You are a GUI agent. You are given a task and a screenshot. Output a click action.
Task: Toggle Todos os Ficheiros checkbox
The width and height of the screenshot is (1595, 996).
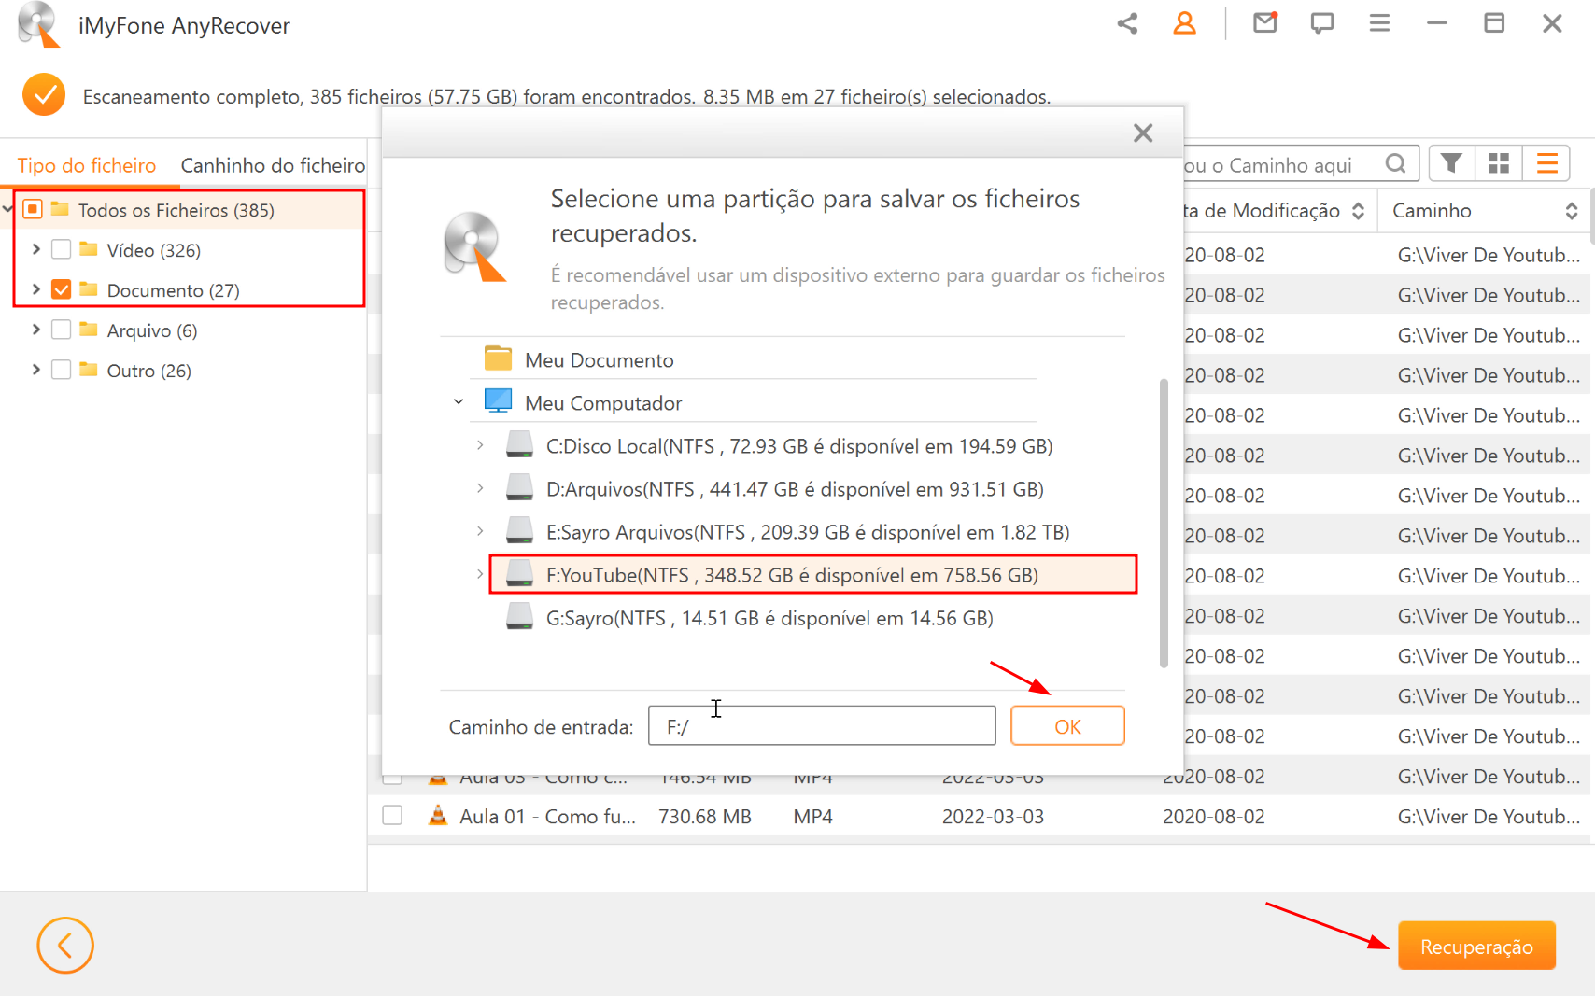coord(33,209)
